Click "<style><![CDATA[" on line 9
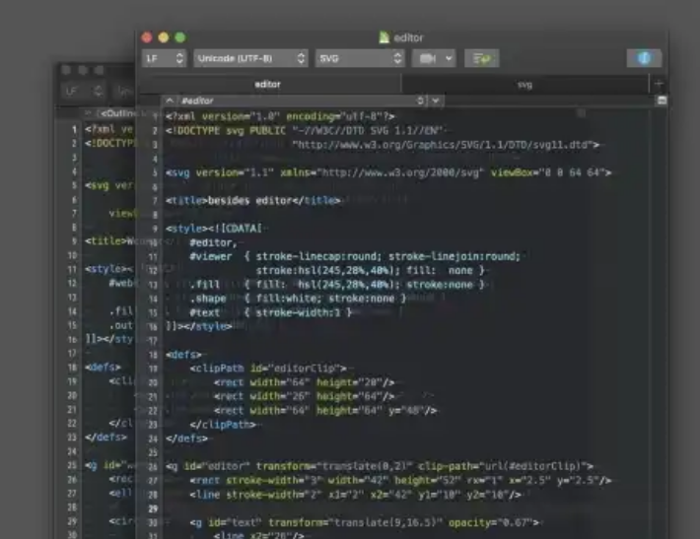 pyautogui.click(x=214, y=229)
